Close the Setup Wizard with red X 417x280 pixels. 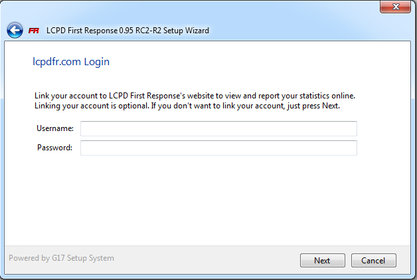click(396, 7)
